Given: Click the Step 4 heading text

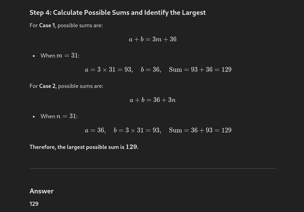Looking at the screenshot, I should click(x=117, y=13).
